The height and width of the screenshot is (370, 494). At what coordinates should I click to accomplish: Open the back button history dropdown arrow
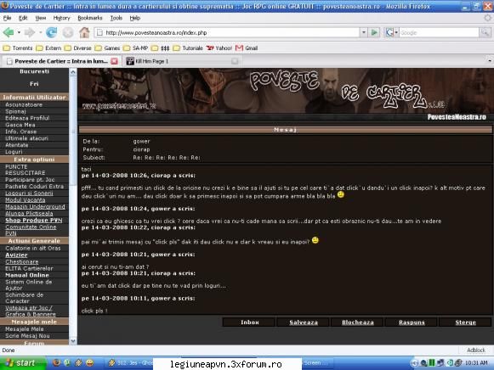click(x=19, y=32)
